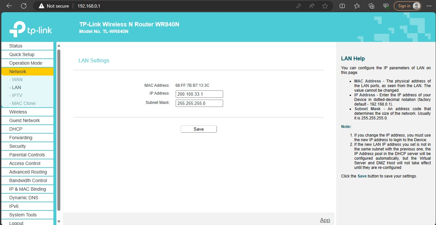Click the Model No. TL-WR840N text
436x225 pixels.
pyautogui.click(x=104, y=32)
